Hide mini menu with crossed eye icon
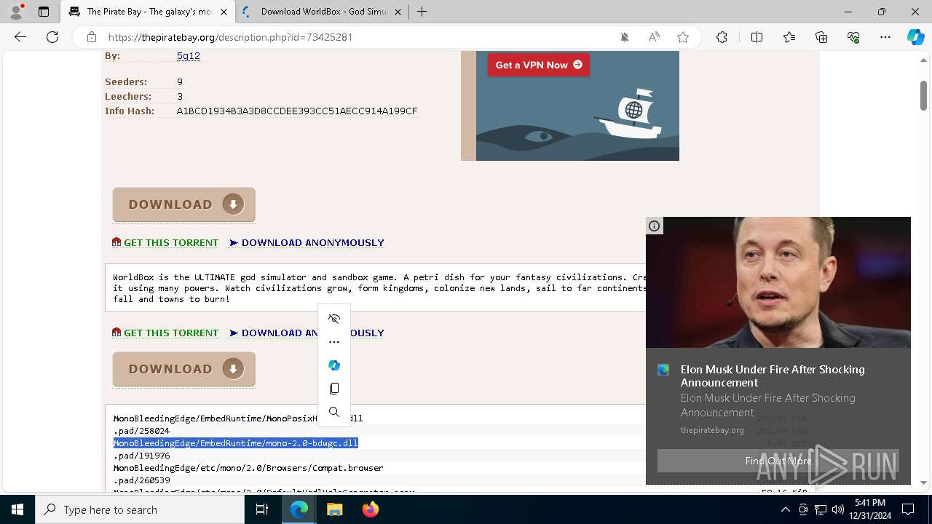Viewport: 932px width, 524px height. point(334,319)
